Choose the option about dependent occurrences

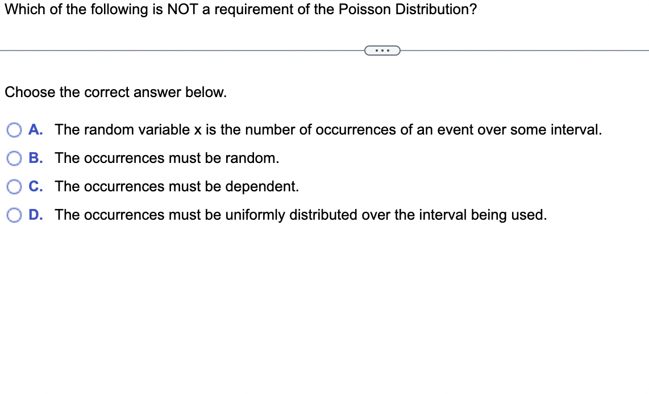[176, 187]
